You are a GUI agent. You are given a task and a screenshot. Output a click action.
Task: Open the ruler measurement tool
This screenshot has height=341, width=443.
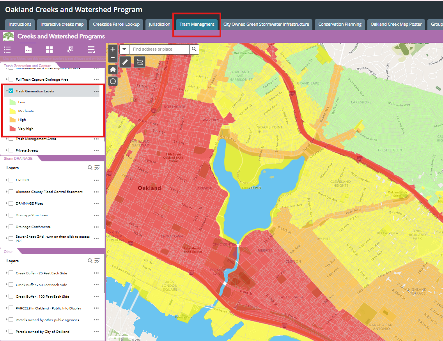tap(125, 62)
